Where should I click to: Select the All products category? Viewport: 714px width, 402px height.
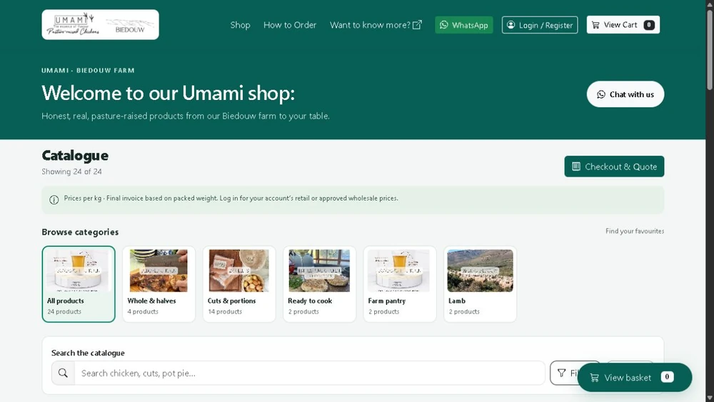[79, 284]
